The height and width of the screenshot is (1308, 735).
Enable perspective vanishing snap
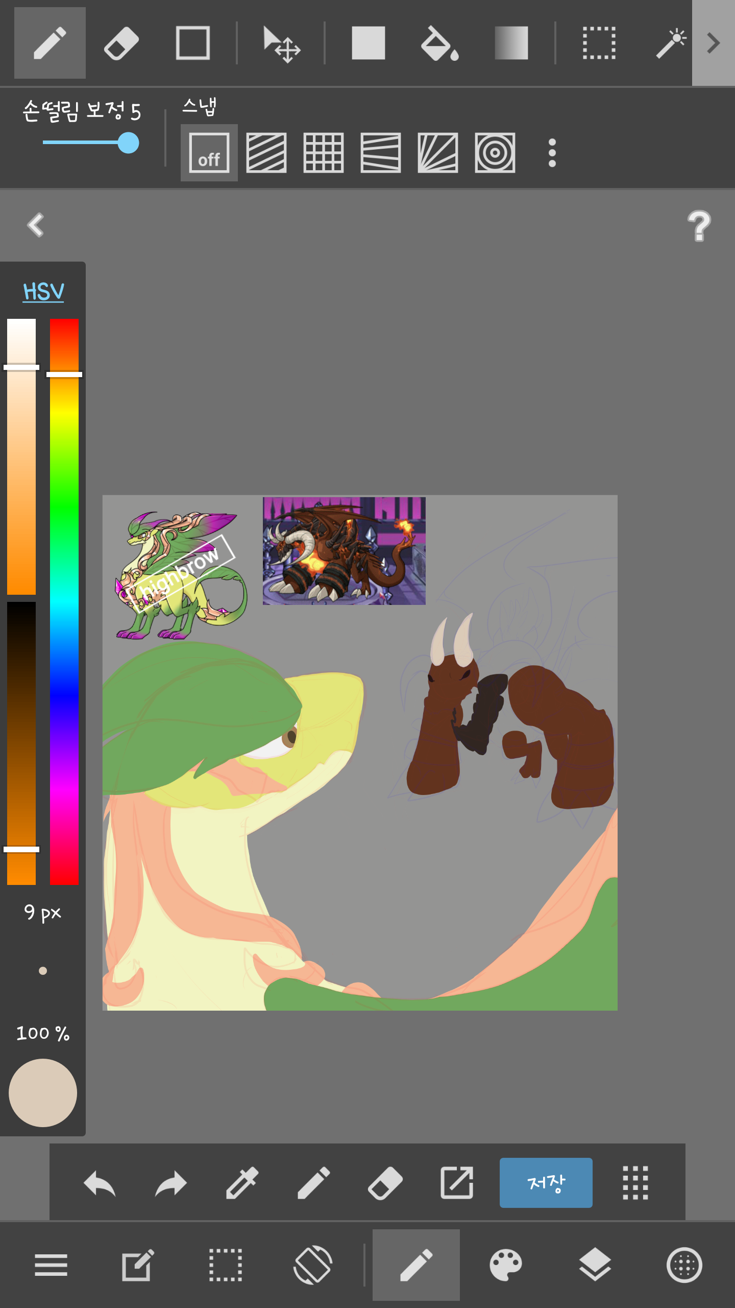pos(381,153)
